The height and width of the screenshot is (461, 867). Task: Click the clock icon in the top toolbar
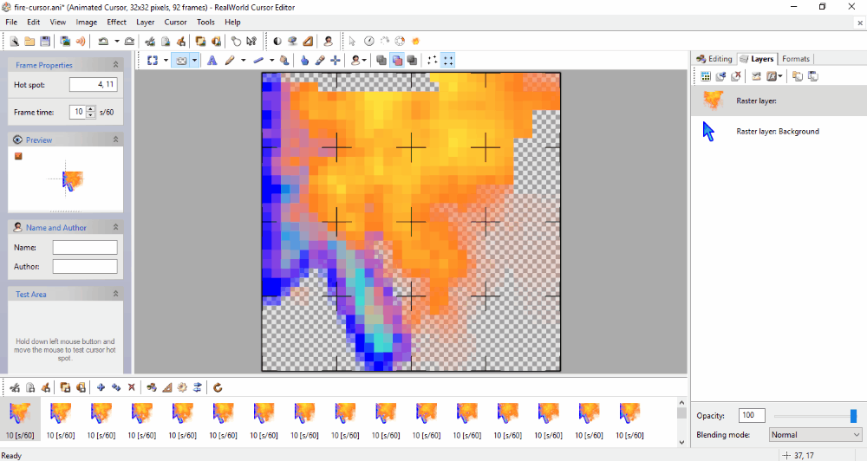coord(368,41)
